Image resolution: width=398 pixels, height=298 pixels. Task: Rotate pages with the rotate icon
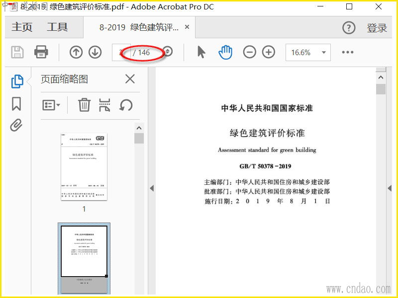[126, 105]
